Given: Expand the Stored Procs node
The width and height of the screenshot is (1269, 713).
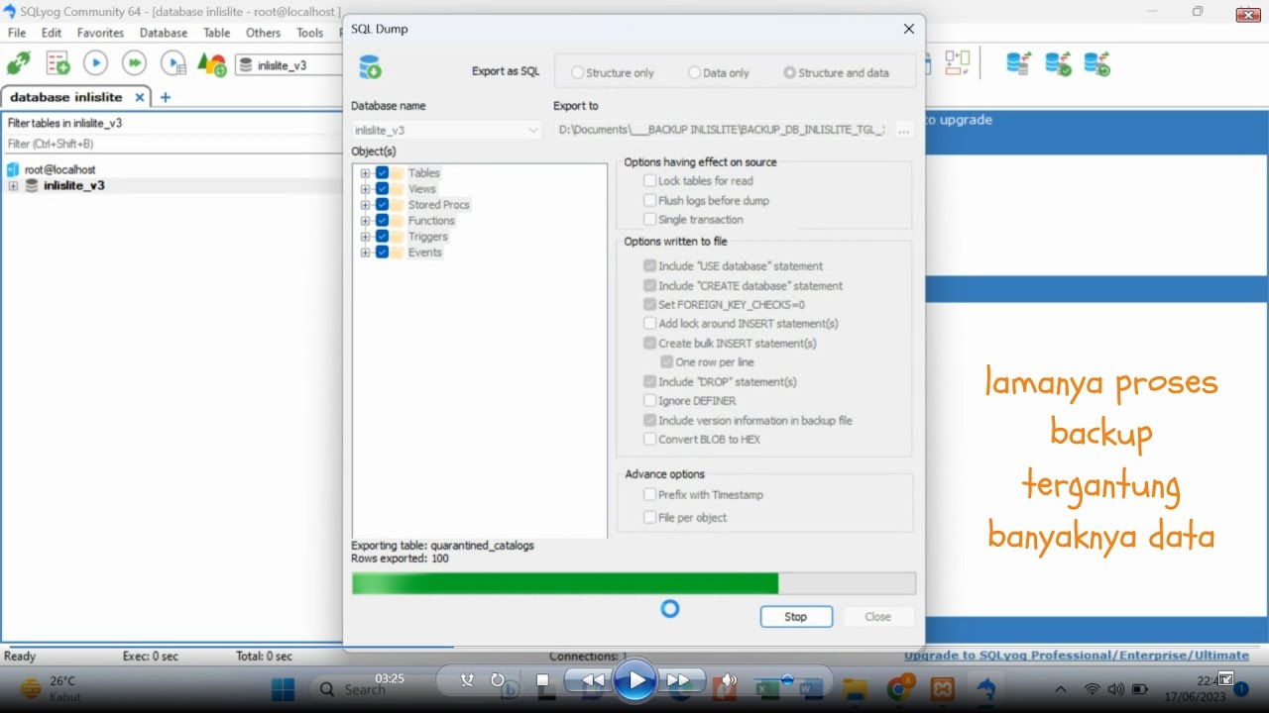Looking at the screenshot, I should click(365, 205).
